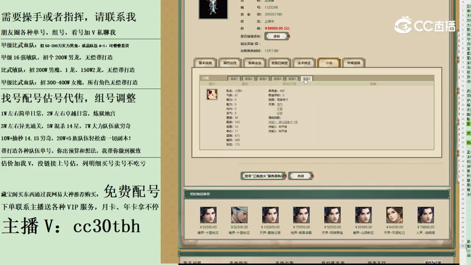The image size is (471, 265).
Task: Select the 宝宝2 sub-tab
Action: [x=248, y=78]
